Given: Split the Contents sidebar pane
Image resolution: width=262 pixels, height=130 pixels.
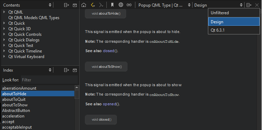Looking at the screenshot, I should tap(67, 5).
